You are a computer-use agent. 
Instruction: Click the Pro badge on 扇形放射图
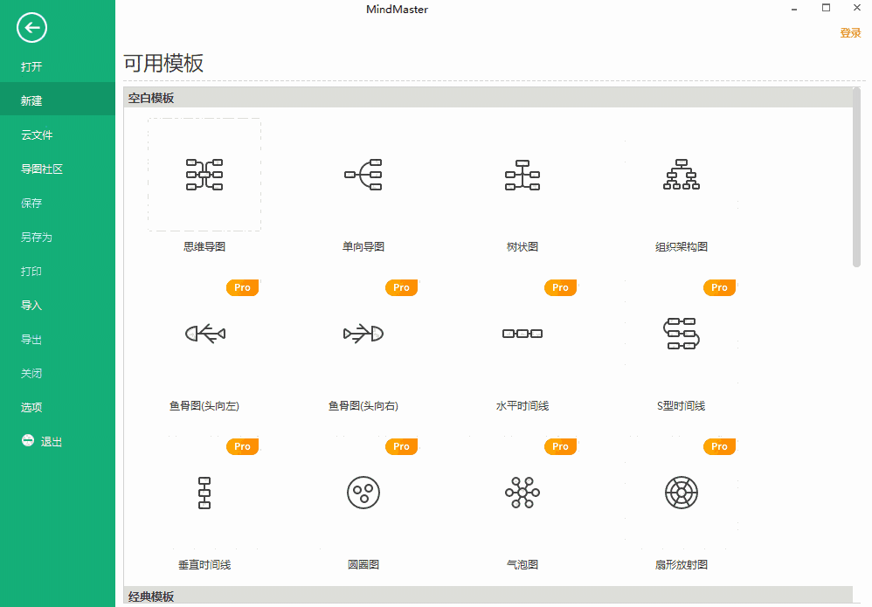pos(720,446)
